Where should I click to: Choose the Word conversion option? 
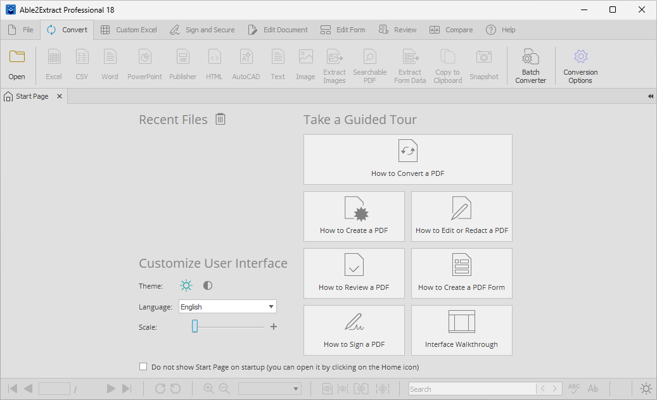(110, 63)
